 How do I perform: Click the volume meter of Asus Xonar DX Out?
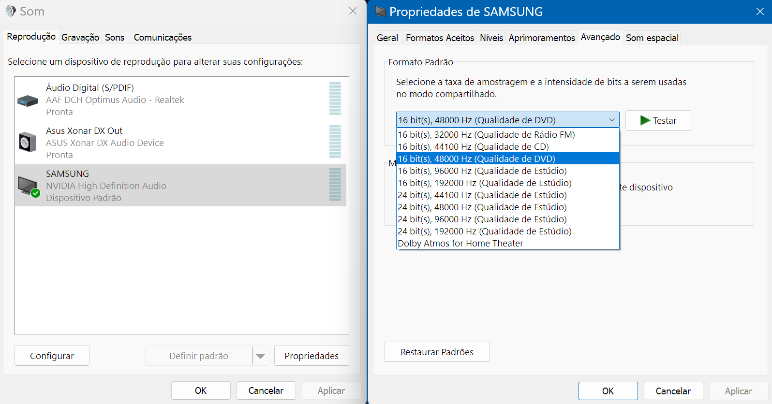click(x=335, y=142)
